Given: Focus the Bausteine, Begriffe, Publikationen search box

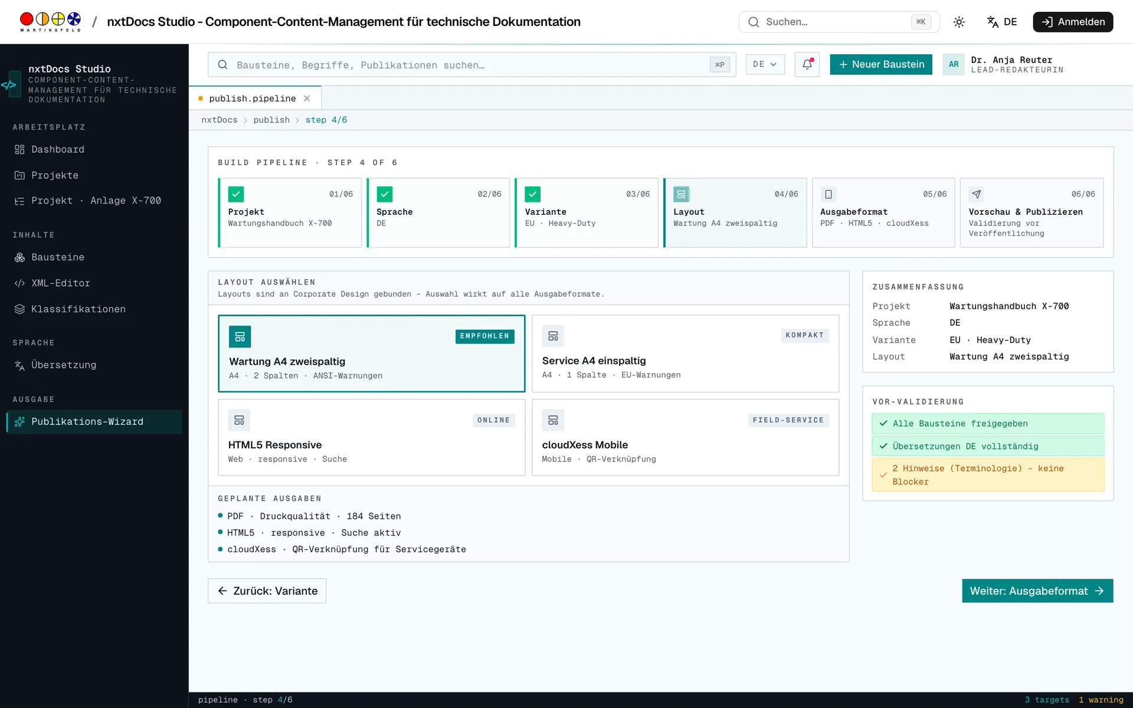Looking at the screenshot, I should 471,65.
